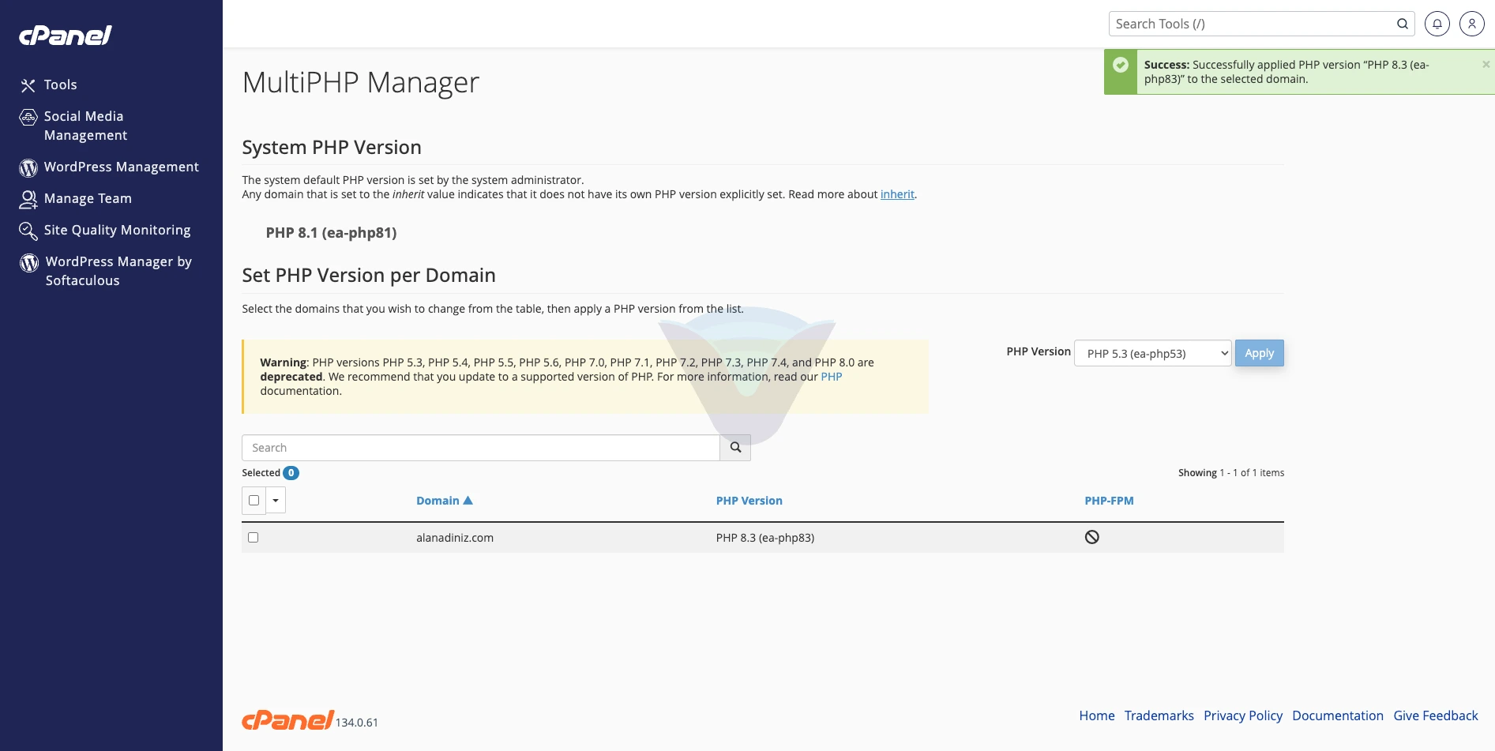
Task: Open WordPress Manager by Softaculous
Action: tap(118, 271)
